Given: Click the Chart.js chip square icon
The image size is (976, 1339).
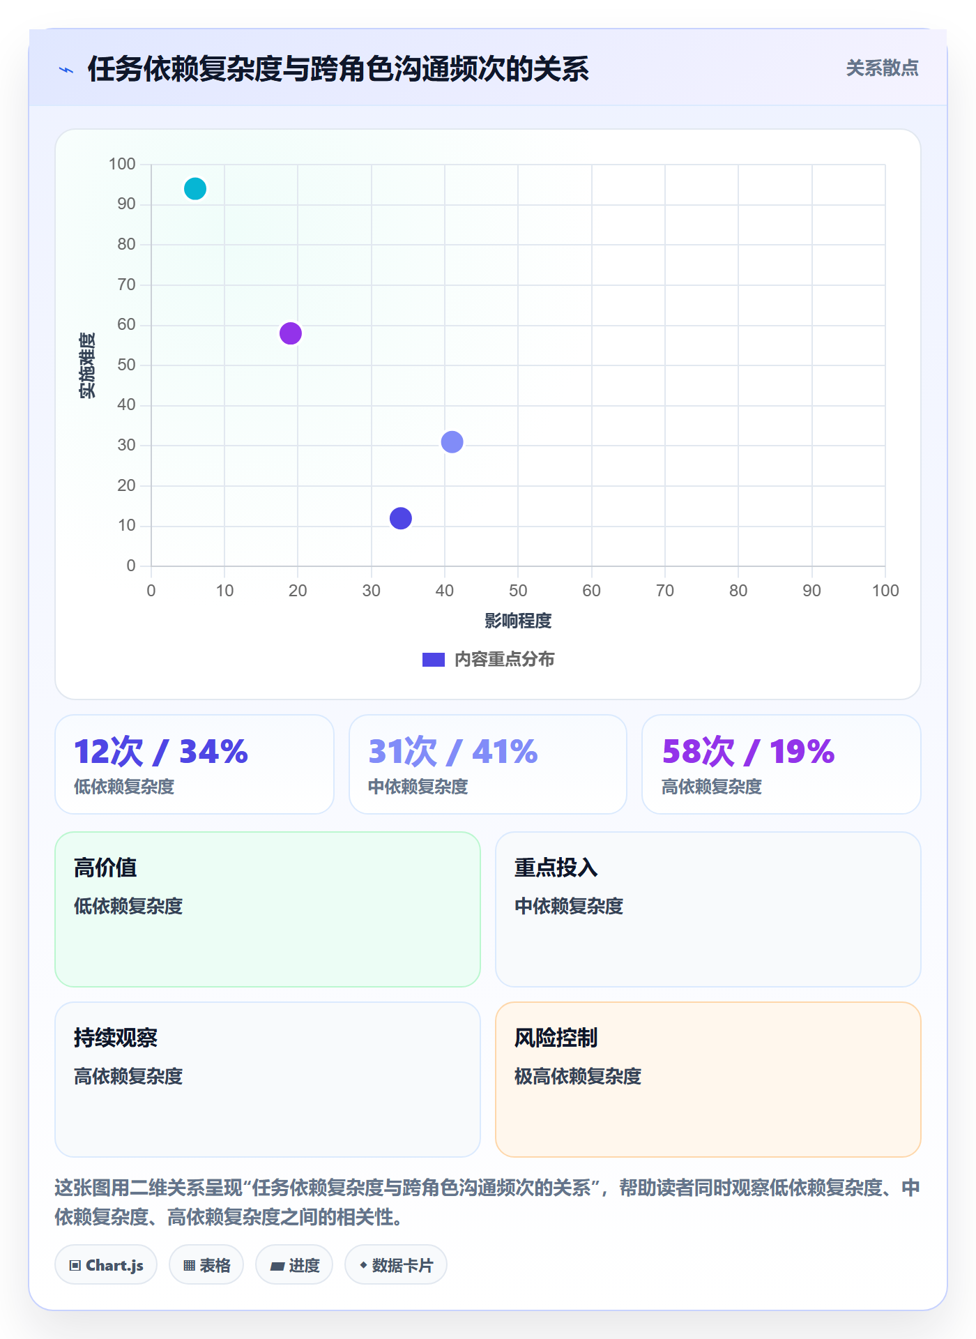Looking at the screenshot, I should (75, 1266).
